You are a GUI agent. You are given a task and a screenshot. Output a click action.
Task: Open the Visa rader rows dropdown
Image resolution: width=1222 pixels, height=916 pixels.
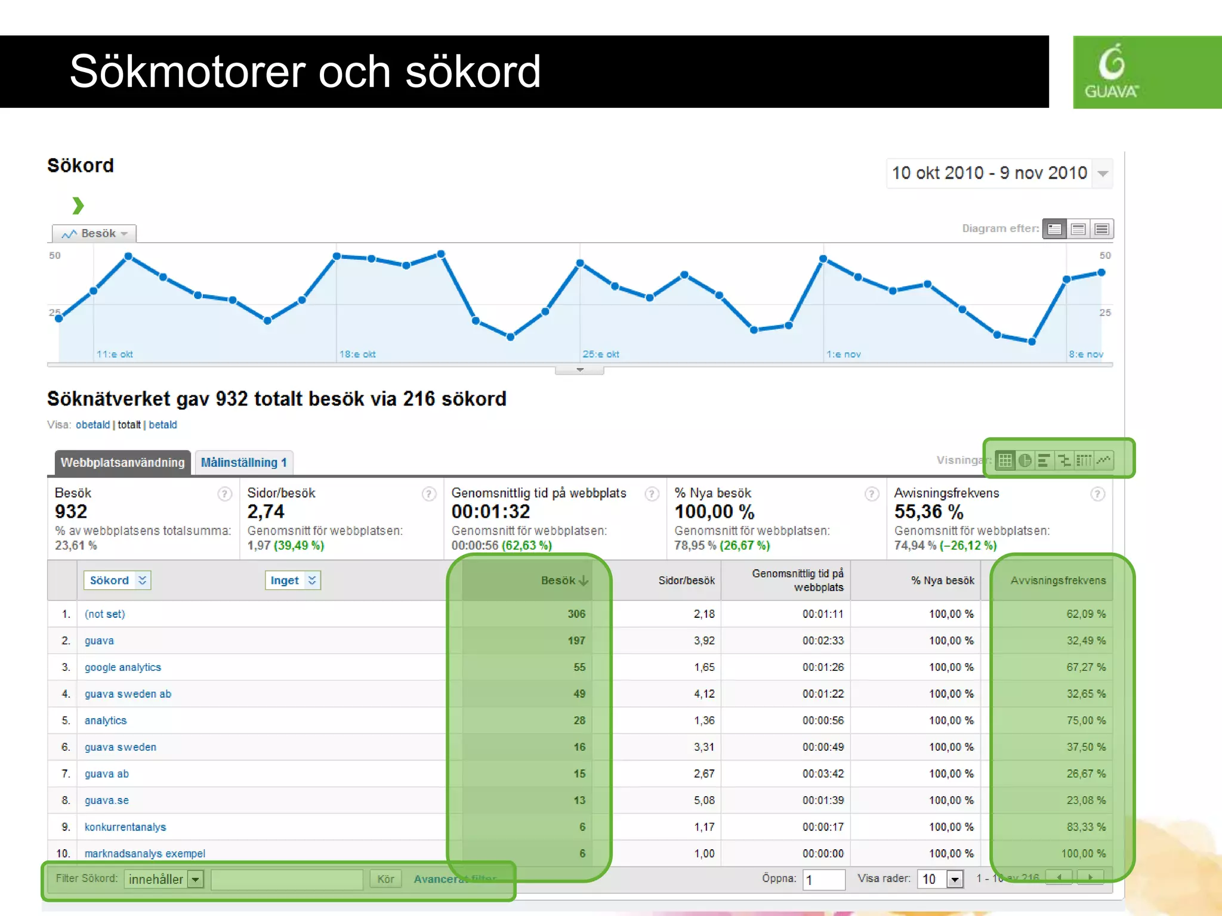click(955, 880)
